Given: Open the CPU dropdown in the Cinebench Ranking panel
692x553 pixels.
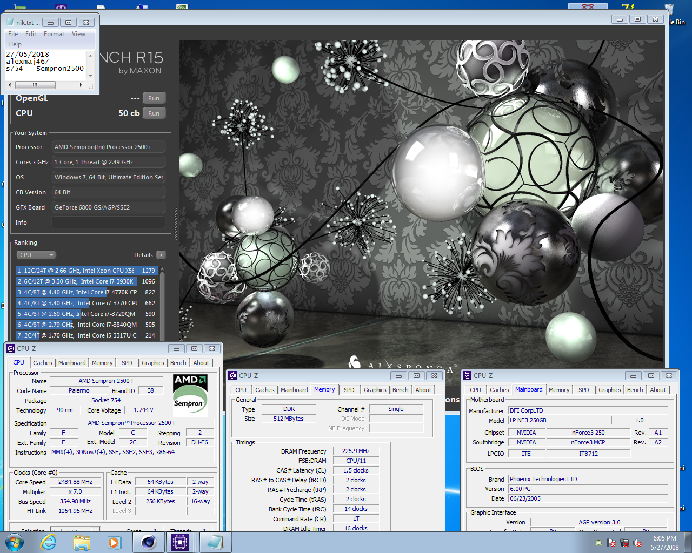Looking at the screenshot, I should [x=36, y=255].
